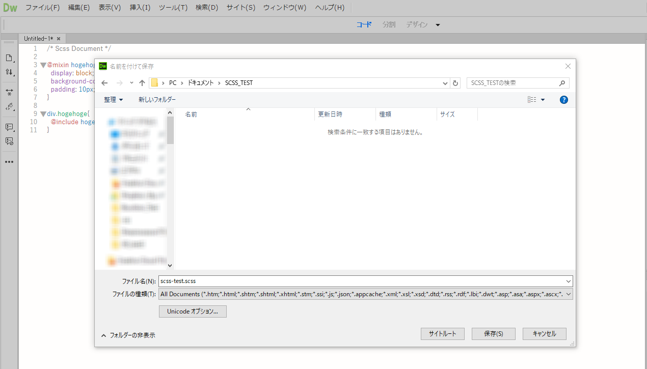Click the Help question mark in save dialog
This screenshot has width=647, height=369.
(563, 100)
